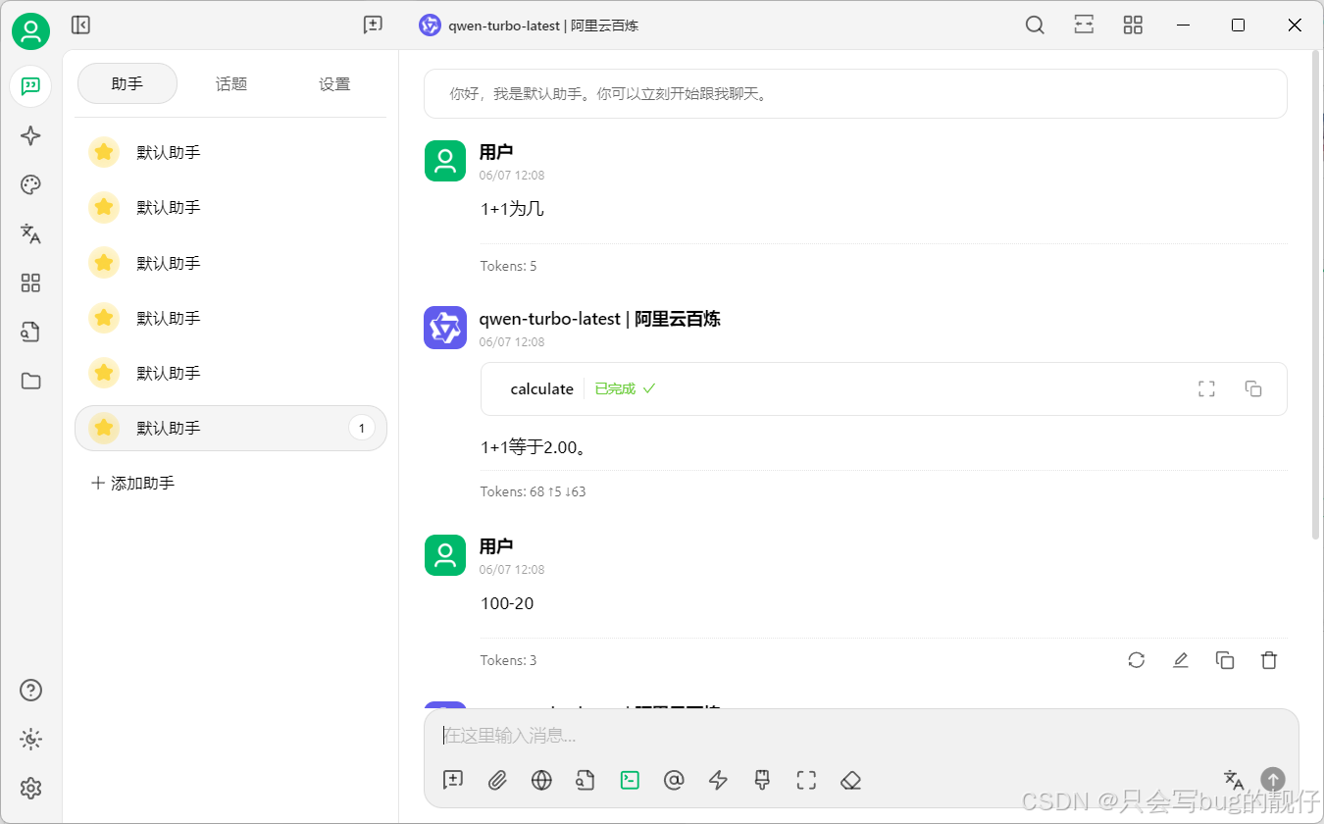Select knowledge base from input toolbar
This screenshot has height=824, width=1324.
click(586, 780)
